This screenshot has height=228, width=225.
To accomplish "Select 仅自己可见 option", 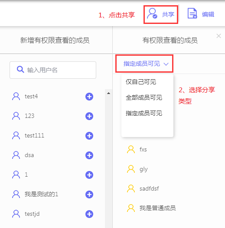I will pos(141,82).
